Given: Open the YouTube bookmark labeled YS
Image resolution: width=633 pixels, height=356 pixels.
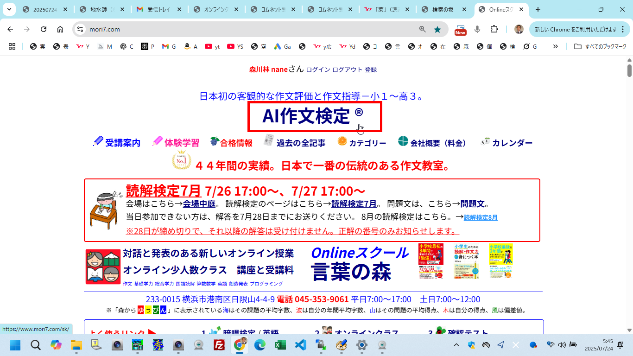Looking at the screenshot, I should (235, 46).
